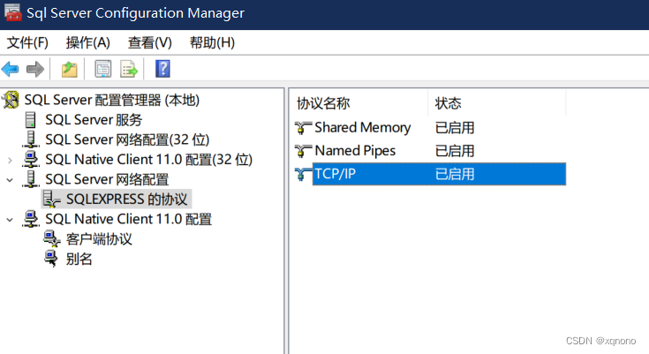Image resolution: width=649 pixels, height=354 pixels.
Task: Click the Up one level folder icon
Action: tap(70, 69)
